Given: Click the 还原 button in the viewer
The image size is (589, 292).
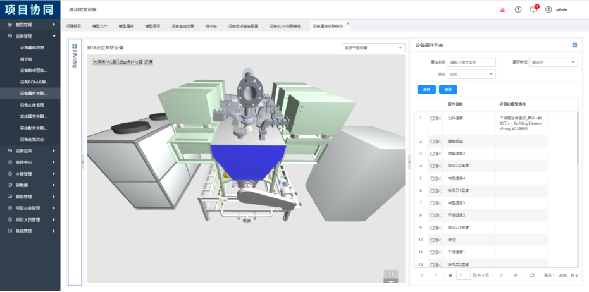Looking at the screenshot, I should tap(149, 63).
